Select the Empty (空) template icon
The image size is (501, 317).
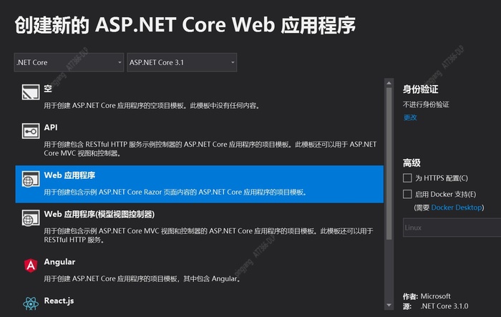coord(31,92)
